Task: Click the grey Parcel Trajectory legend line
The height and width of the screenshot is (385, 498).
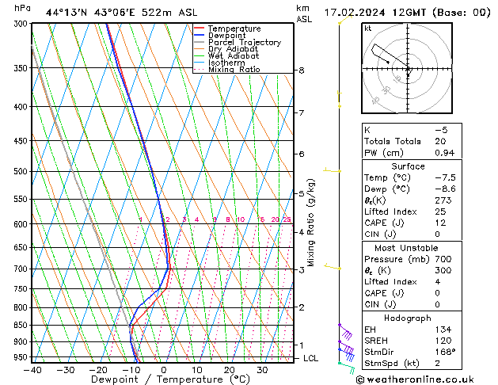Action: click(200, 42)
